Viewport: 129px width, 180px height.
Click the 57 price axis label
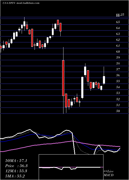(x=118, y=69)
